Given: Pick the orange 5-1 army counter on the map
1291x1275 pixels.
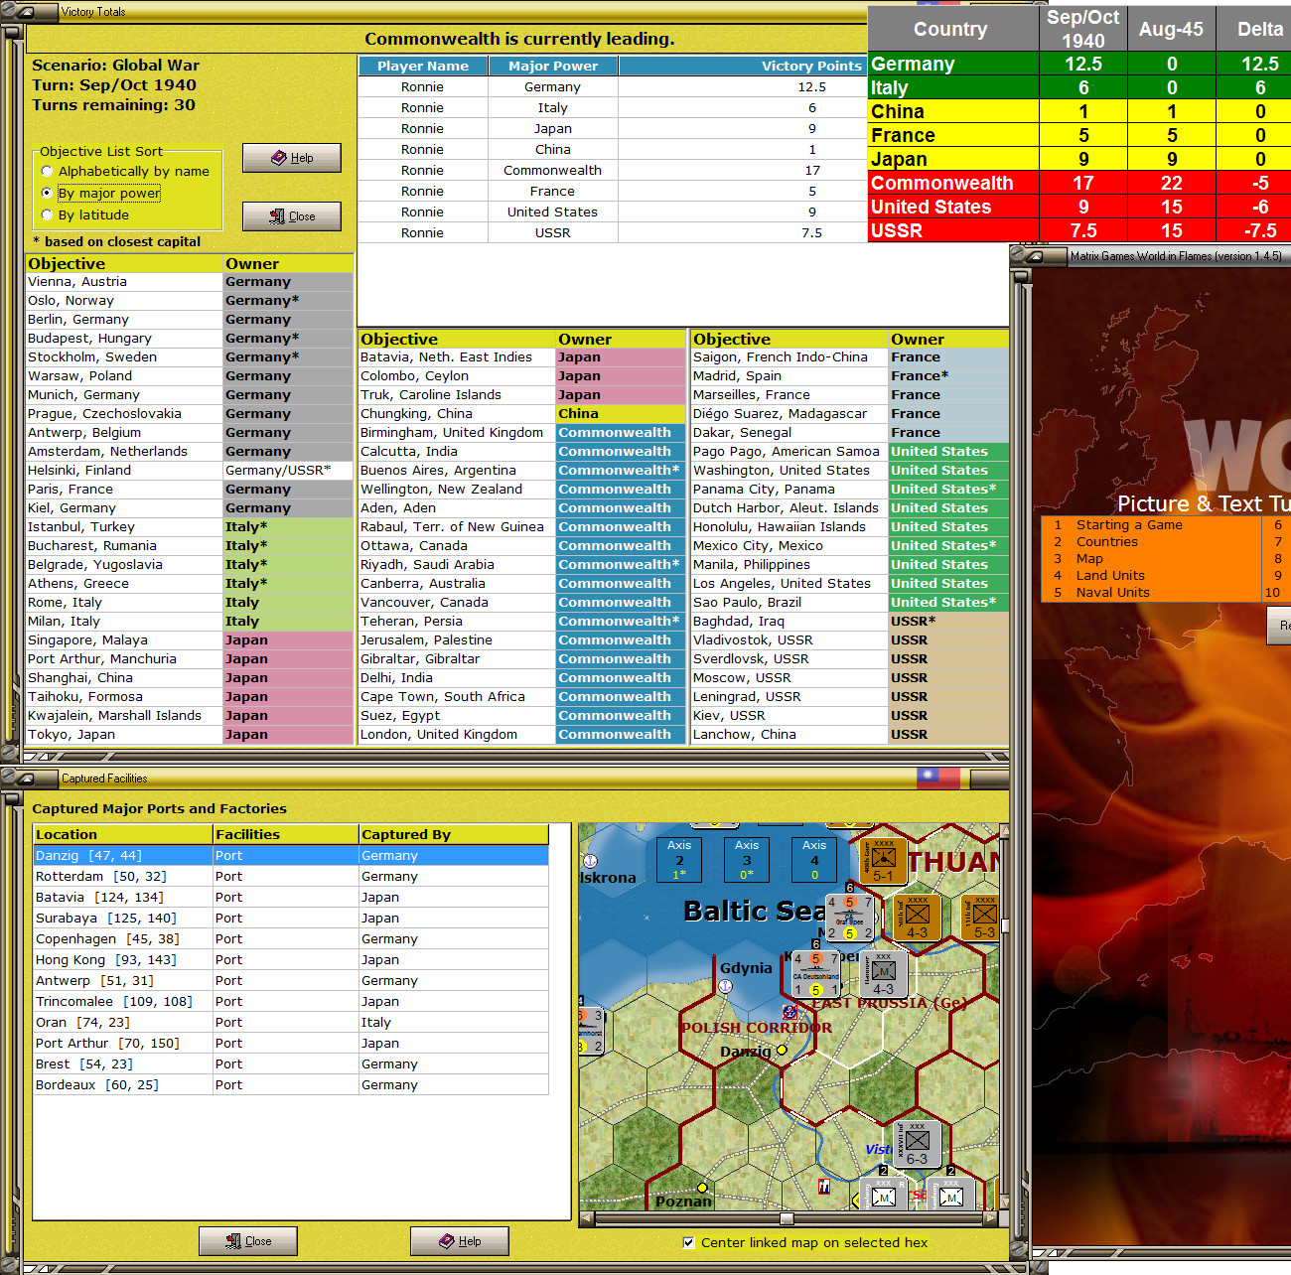Looking at the screenshot, I should [x=883, y=861].
